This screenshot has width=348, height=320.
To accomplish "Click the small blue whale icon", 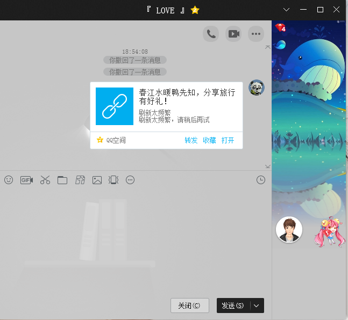I will click(280, 45).
